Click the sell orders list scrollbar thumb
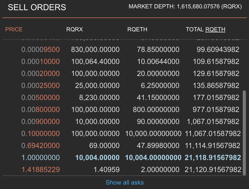Viewport: 249px width, 189px height. click(x=244, y=133)
